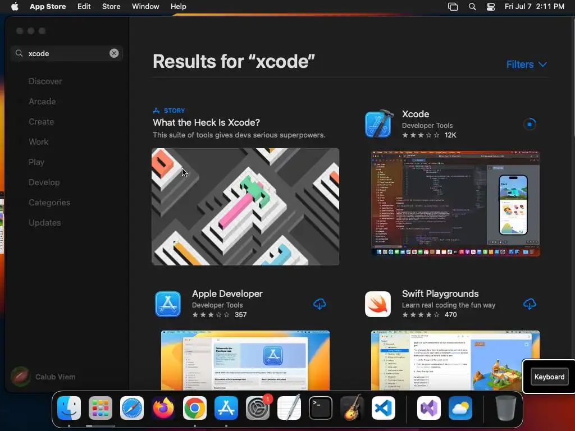Open the Apple Developer app icon
This screenshot has width=575, height=431.
(x=167, y=304)
